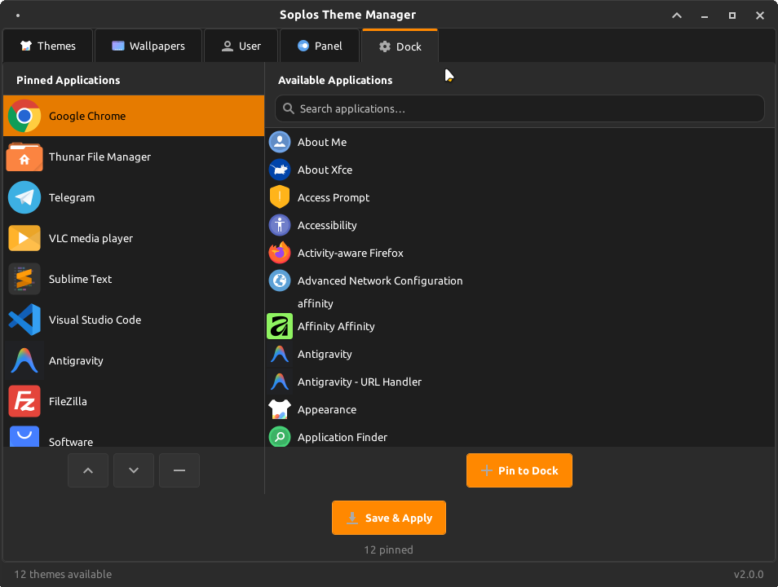
Task: Select the 'VLC media player' label
Action: pyautogui.click(x=91, y=238)
